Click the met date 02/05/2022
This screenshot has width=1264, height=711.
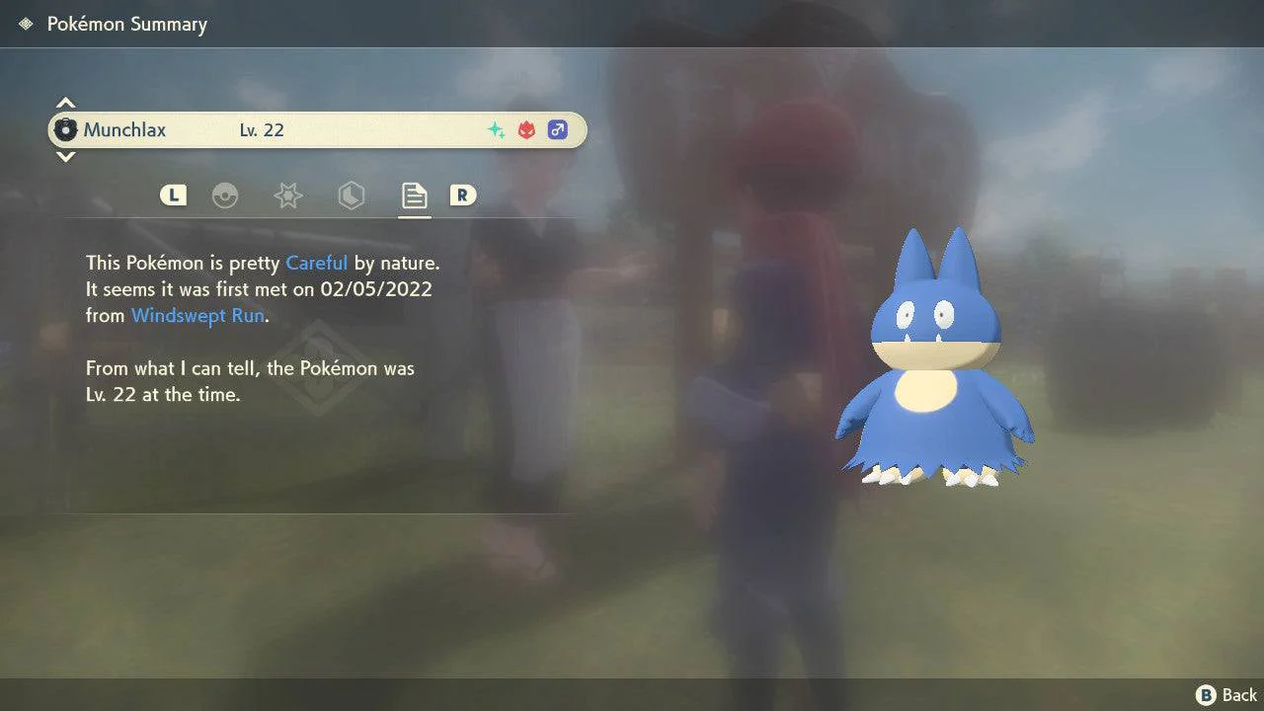376,289
